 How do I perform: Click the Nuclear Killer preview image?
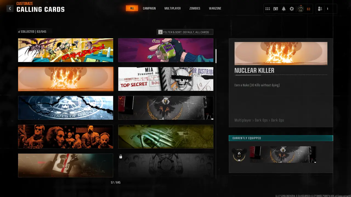pos(281,53)
